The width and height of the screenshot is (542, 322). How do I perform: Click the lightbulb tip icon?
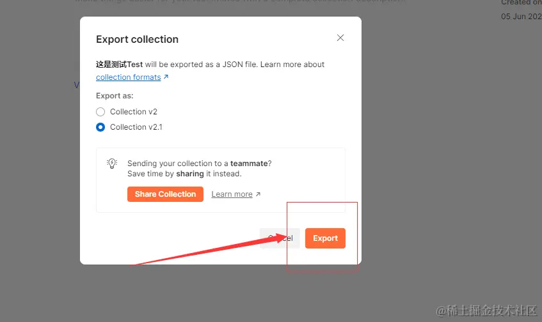coord(112,164)
